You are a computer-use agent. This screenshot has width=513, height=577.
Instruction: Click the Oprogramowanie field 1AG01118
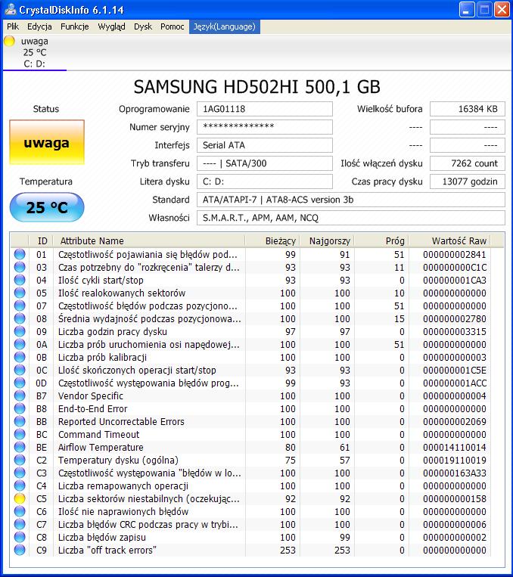coord(264,109)
